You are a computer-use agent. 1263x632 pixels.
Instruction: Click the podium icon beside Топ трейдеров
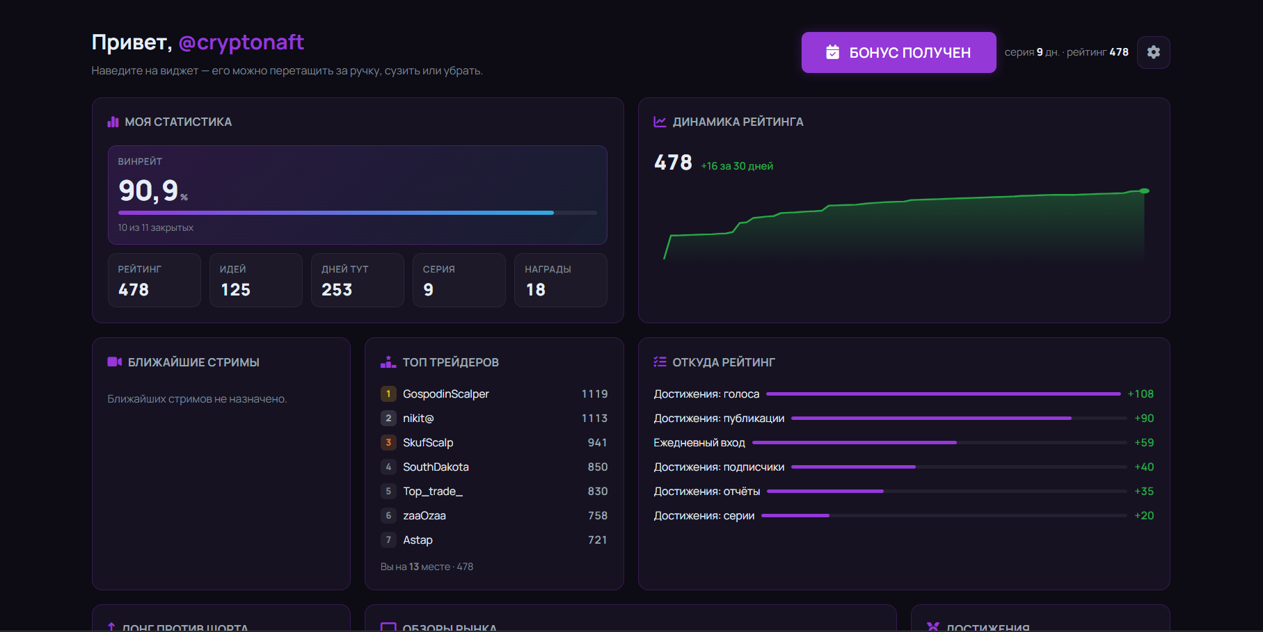pyautogui.click(x=388, y=362)
